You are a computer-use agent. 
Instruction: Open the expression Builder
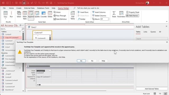coord(82,19)
